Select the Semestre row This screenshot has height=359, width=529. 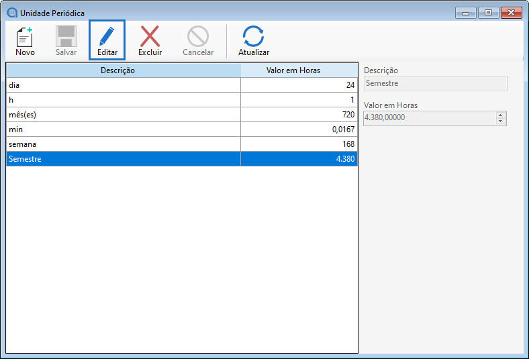click(124, 159)
